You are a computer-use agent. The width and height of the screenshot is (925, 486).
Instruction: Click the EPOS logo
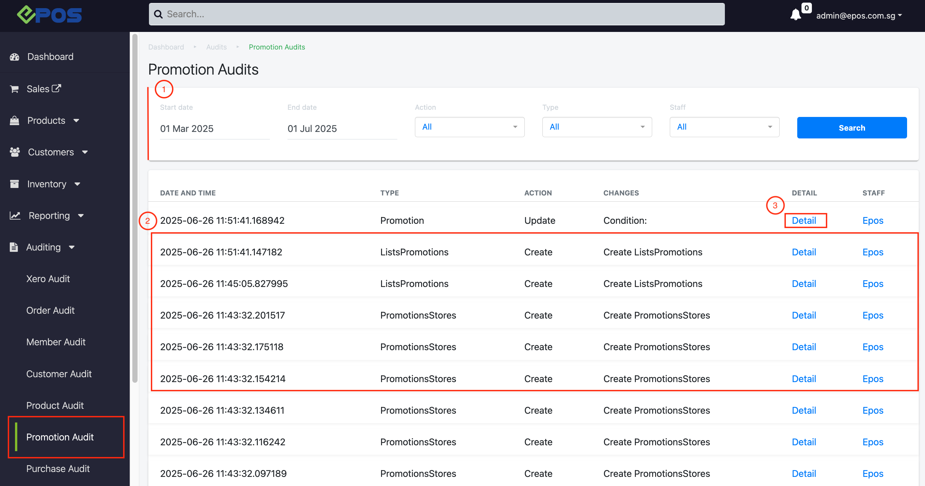click(50, 15)
